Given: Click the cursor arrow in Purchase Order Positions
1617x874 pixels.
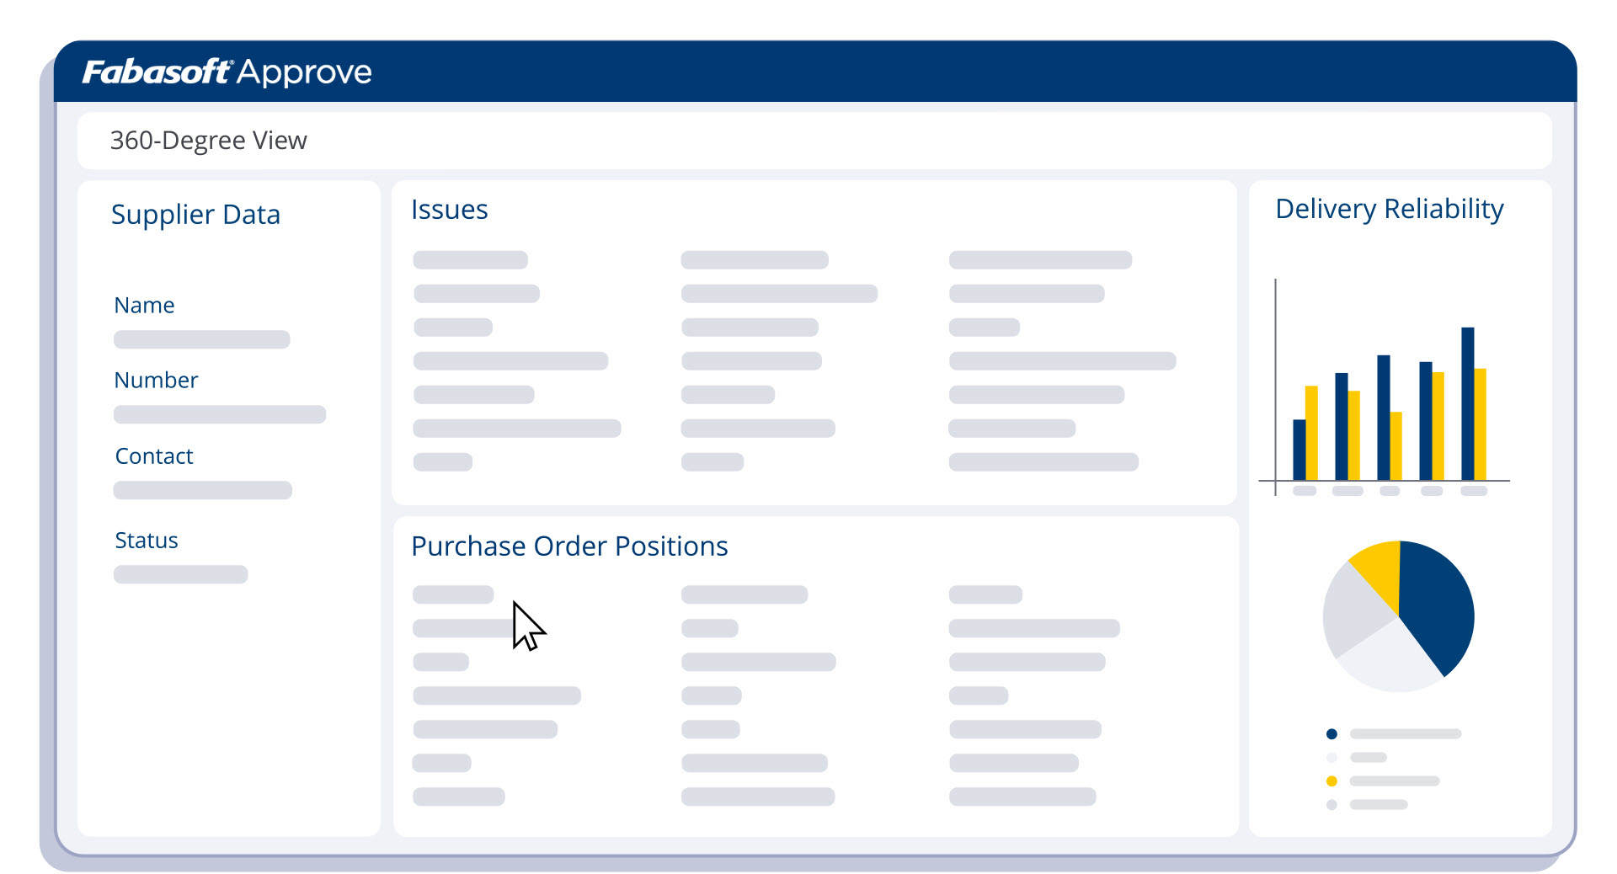Looking at the screenshot, I should (526, 627).
